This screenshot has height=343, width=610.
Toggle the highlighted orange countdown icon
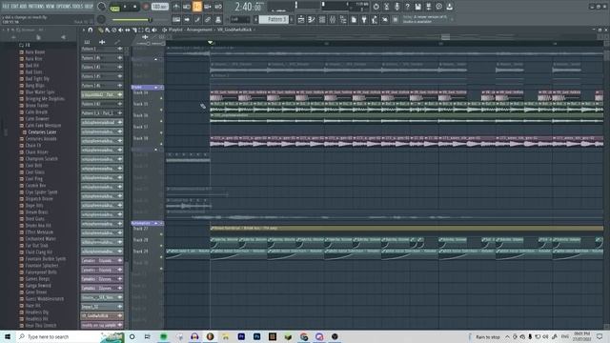click(x=197, y=7)
